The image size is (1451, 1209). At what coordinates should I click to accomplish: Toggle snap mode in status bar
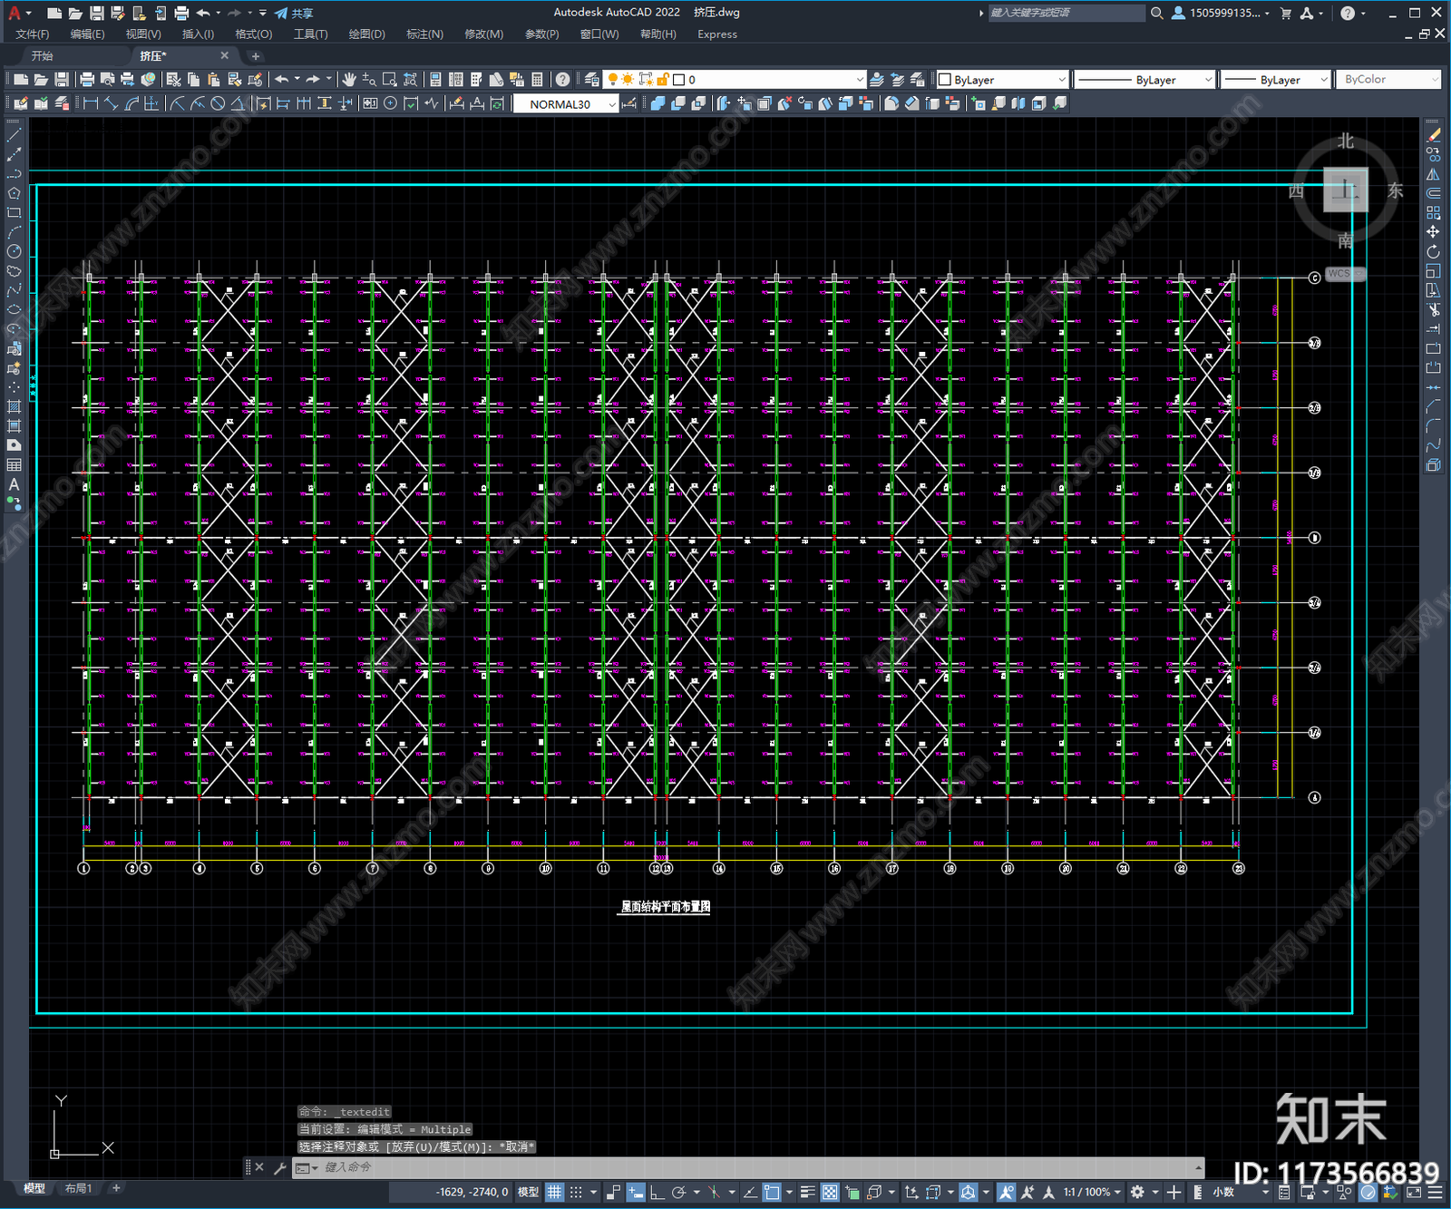tap(576, 1192)
